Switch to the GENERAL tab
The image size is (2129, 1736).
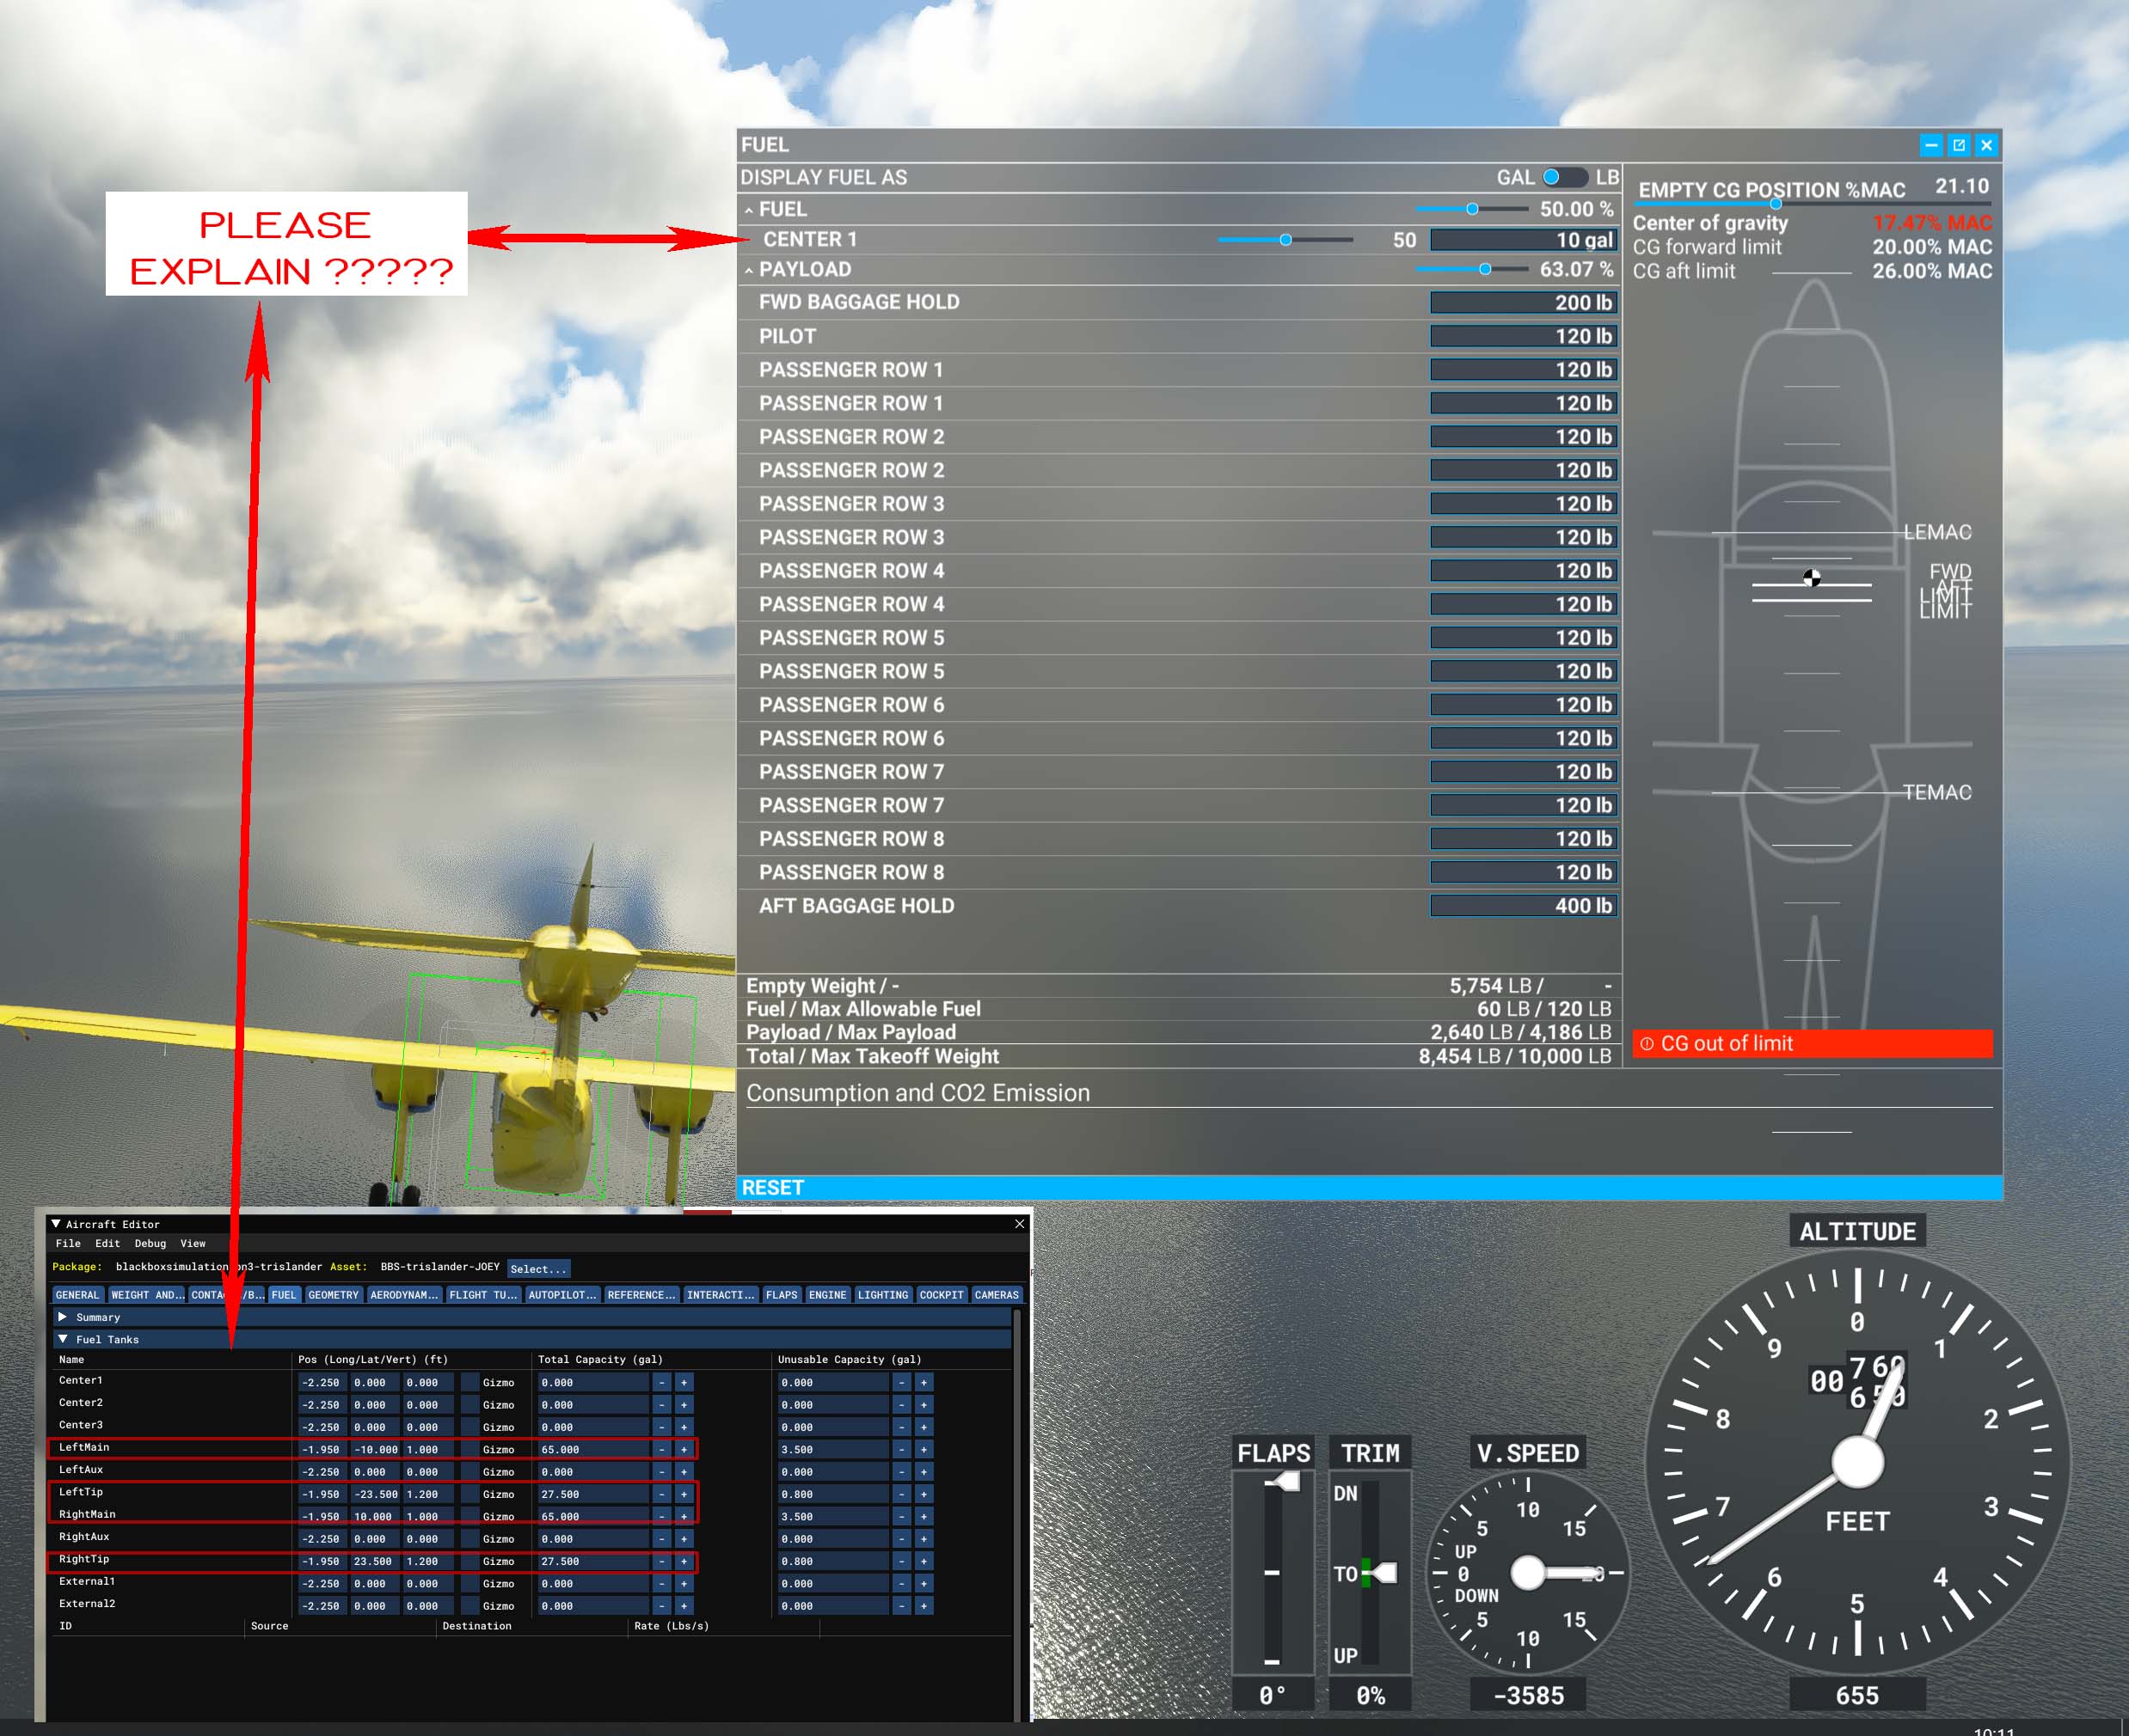pyautogui.click(x=77, y=1295)
